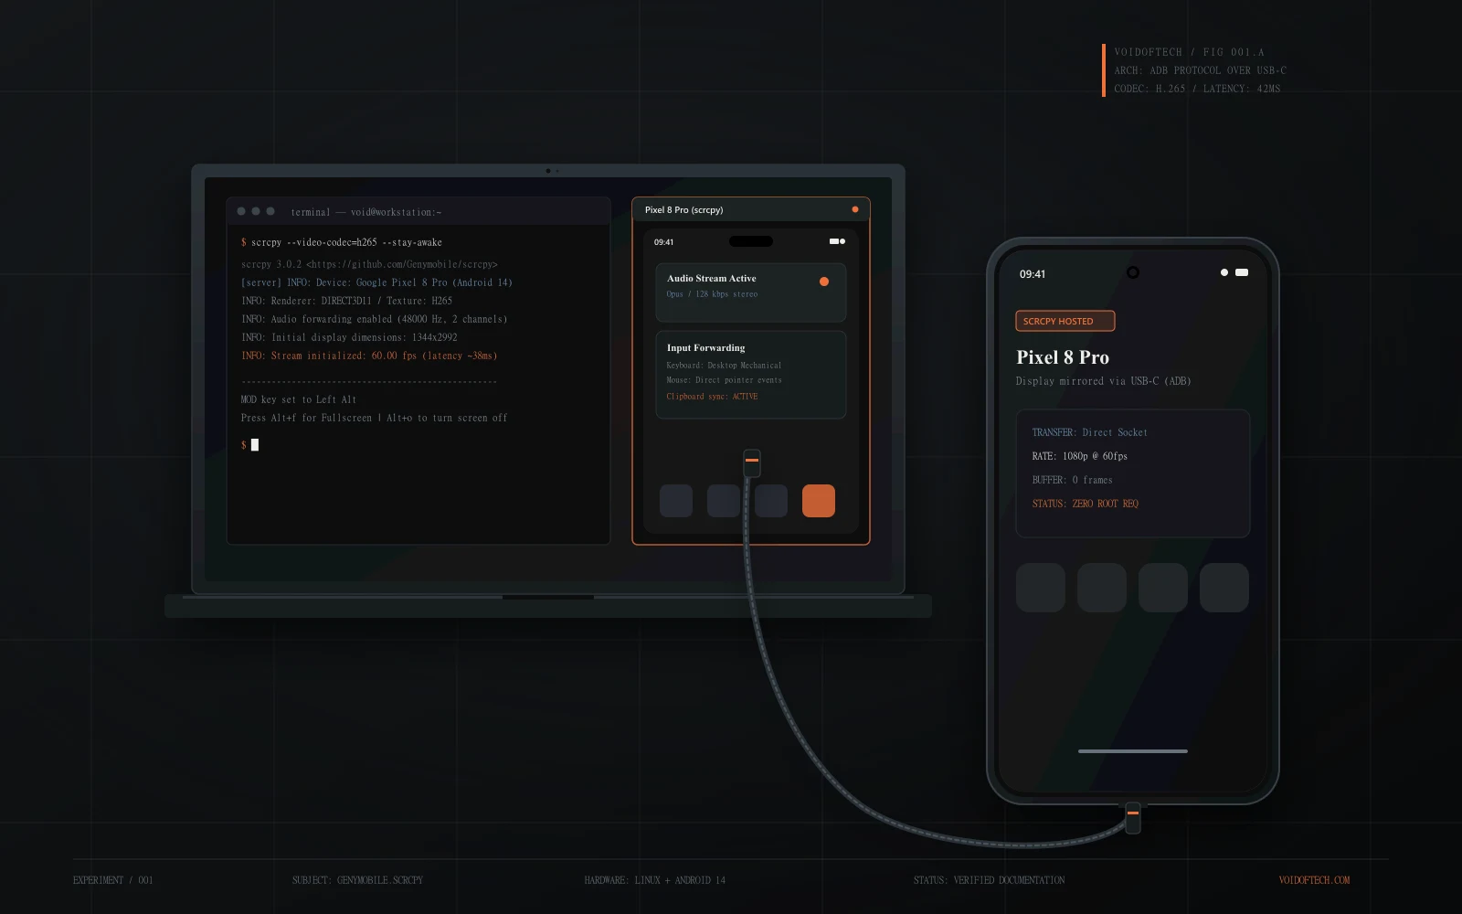Open the Audio Stream Active card
The image size is (1462, 914).
pos(751,292)
